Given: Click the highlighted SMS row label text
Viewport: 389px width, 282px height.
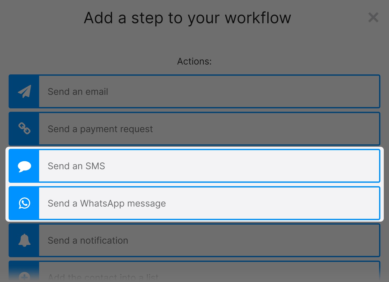Looking at the screenshot, I should (x=76, y=166).
